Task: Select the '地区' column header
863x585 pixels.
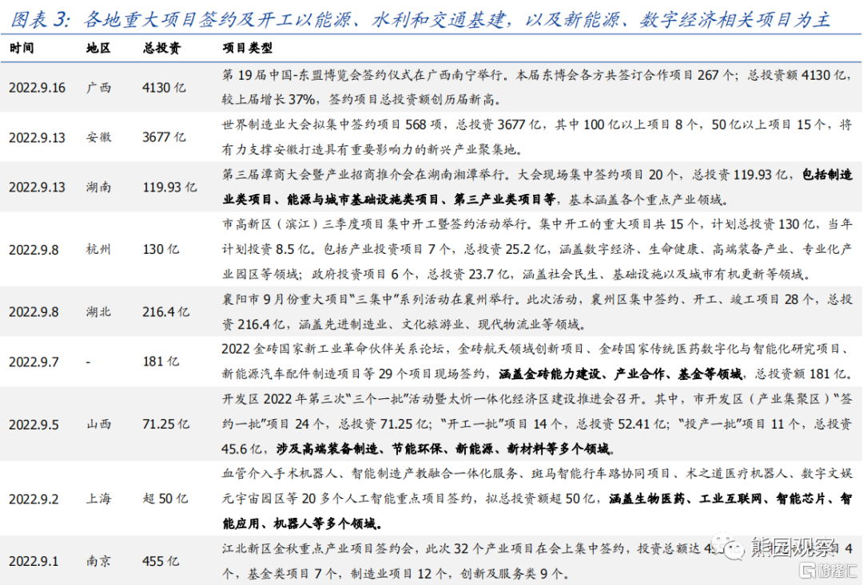Action: (98, 49)
